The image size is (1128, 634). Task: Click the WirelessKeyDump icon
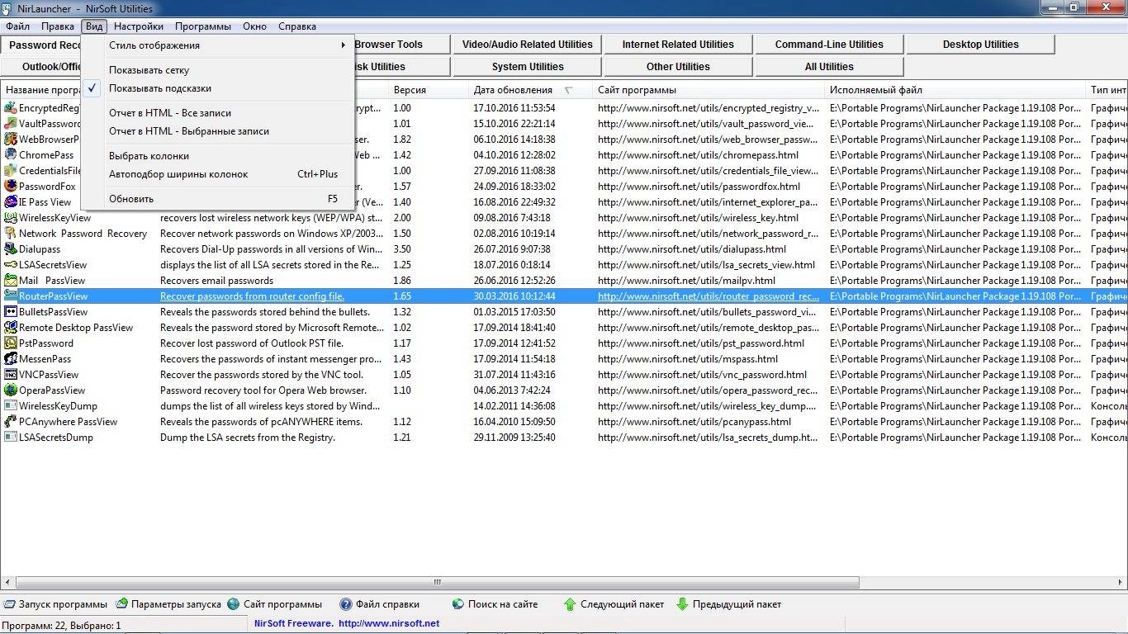[11, 405]
